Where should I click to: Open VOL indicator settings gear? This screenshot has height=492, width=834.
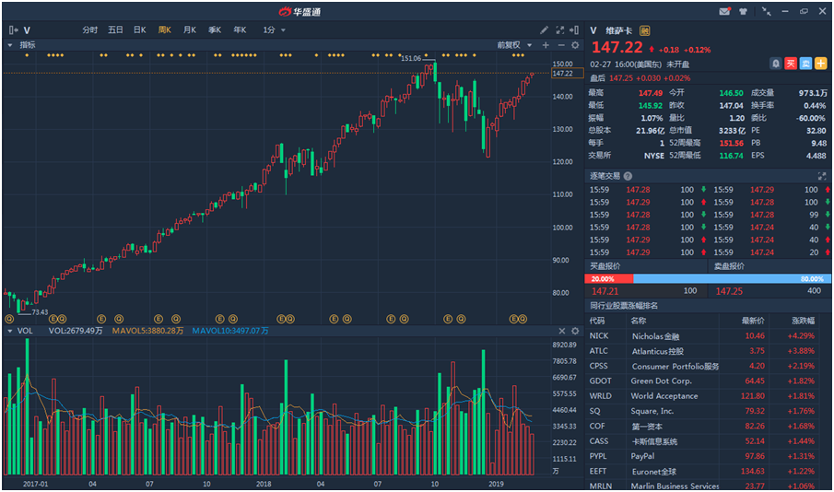click(576, 331)
